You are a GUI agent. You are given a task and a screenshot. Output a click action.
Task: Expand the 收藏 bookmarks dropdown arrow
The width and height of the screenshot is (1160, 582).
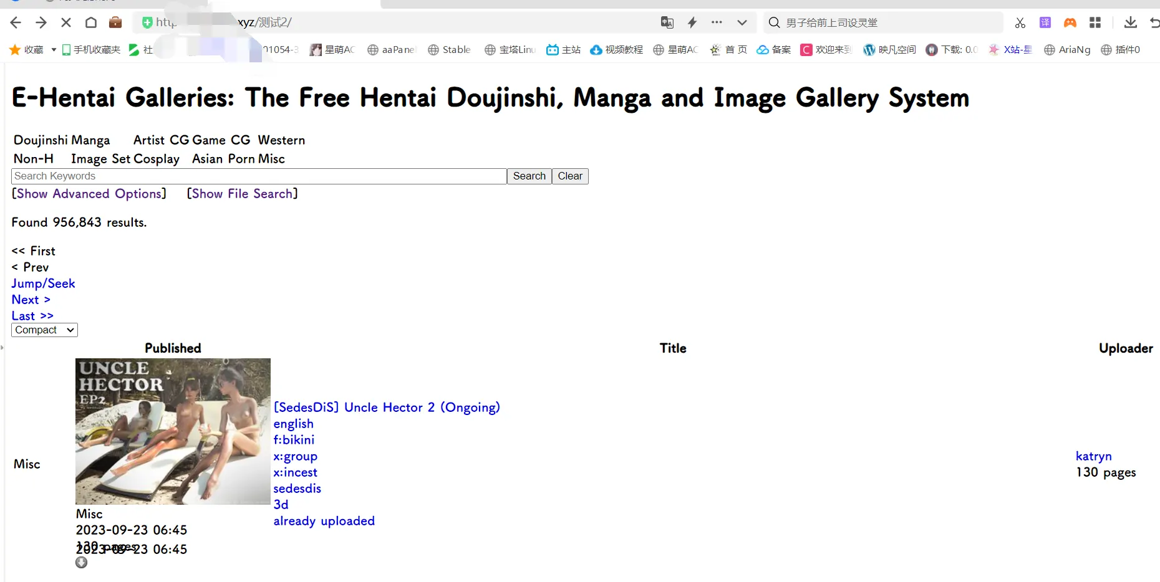pos(54,50)
